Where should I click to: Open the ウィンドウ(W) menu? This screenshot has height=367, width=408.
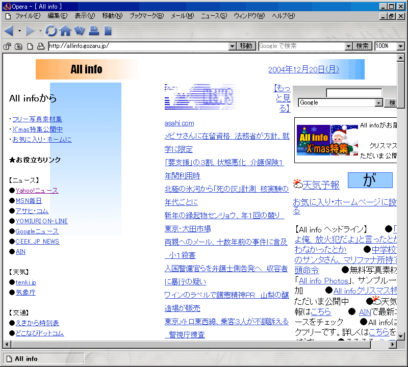249,16
